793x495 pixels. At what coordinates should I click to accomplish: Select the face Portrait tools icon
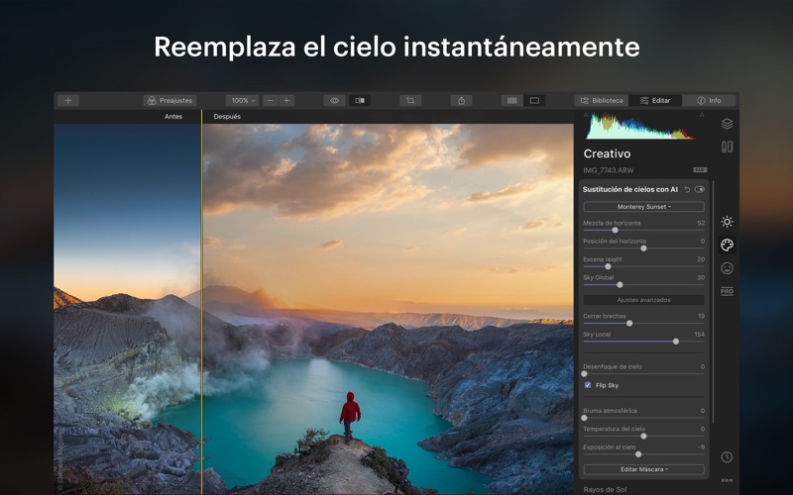click(727, 268)
